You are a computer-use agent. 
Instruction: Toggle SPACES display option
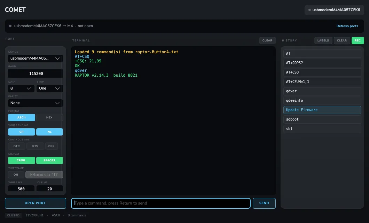click(49, 160)
